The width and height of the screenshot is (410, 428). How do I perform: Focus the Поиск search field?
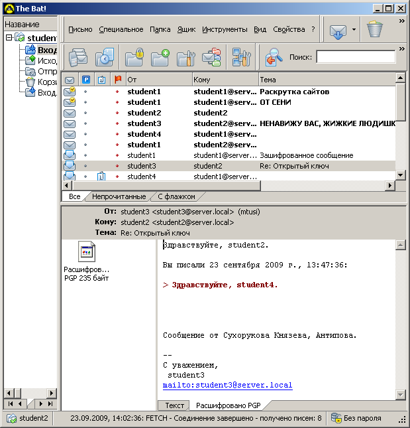click(356, 57)
